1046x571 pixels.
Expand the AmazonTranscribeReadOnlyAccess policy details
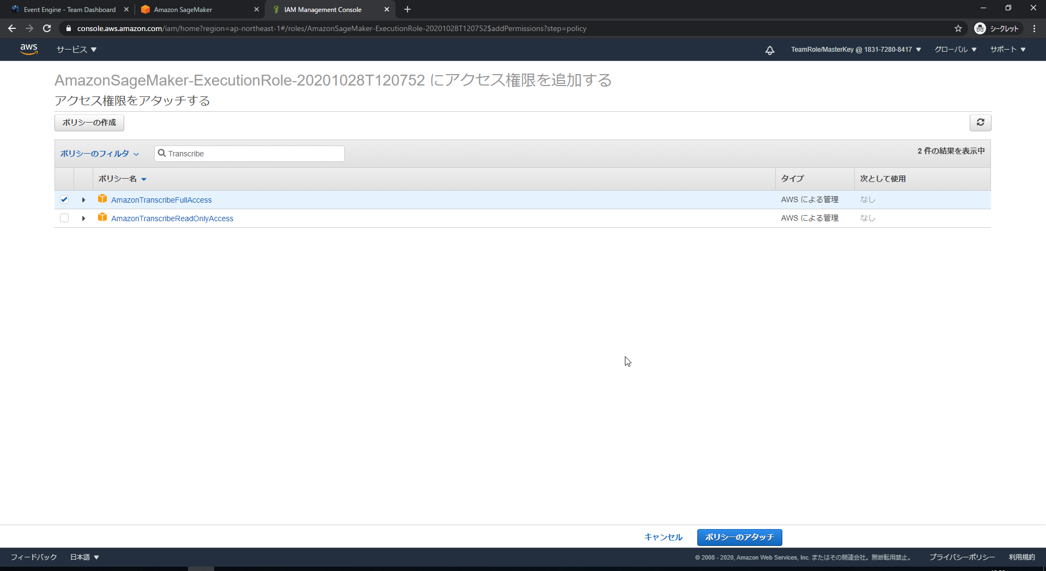point(83,218)
